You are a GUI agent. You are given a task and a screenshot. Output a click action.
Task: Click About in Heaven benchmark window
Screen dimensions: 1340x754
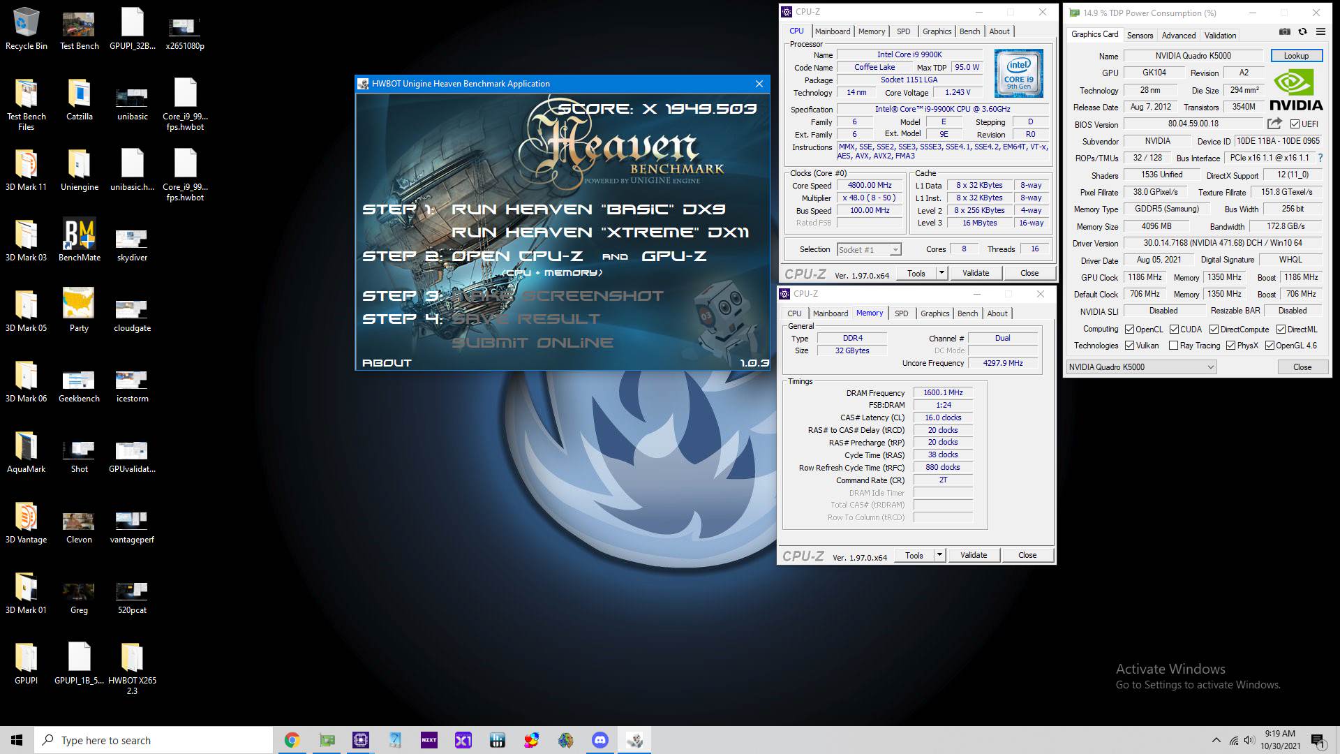click(x=387, y=363)
